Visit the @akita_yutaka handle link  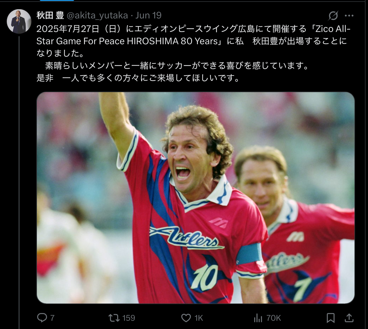click(98, 15)
